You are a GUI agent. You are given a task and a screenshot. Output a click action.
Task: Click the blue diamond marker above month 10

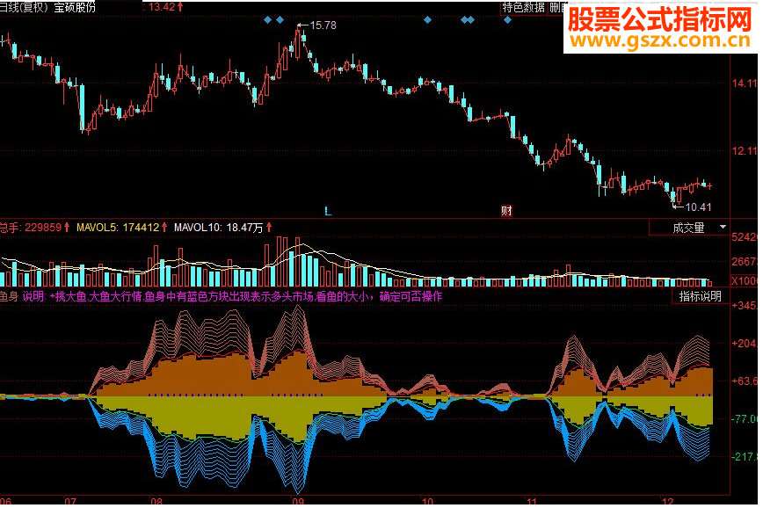(x=427, y=20)
